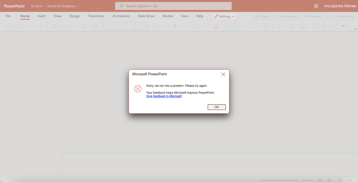
Task: Click the Increase Font Size icon
Action: tap(154, 26)
